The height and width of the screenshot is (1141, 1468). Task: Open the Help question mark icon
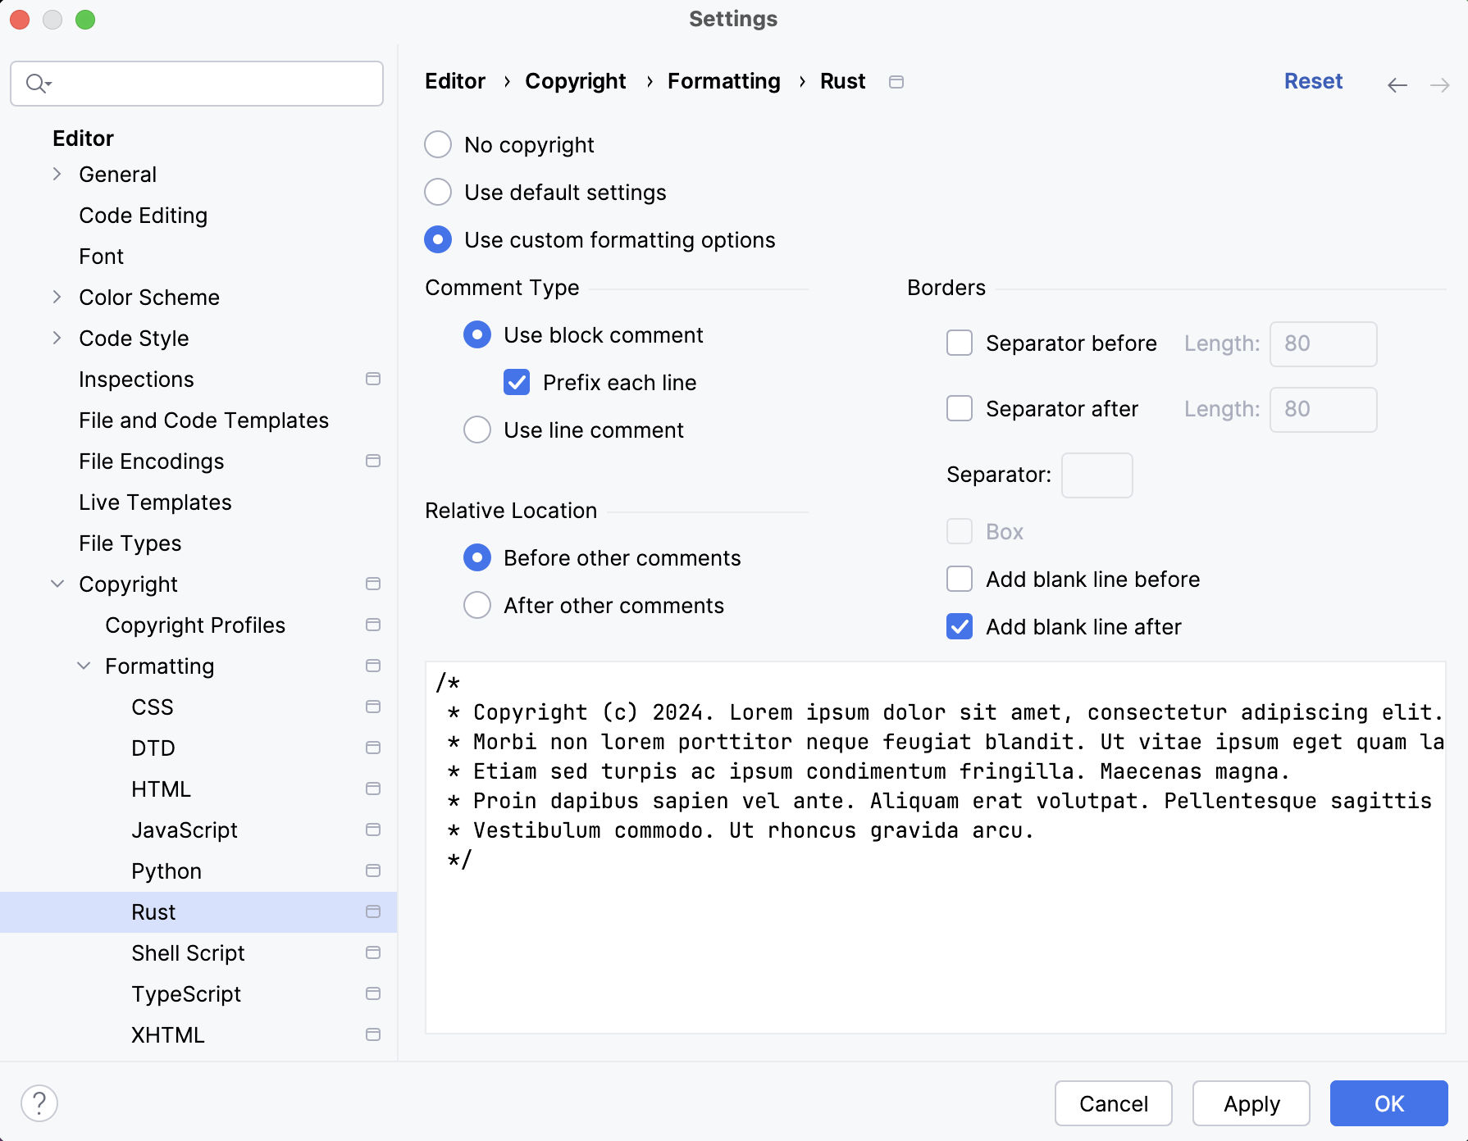(39, 1102)
